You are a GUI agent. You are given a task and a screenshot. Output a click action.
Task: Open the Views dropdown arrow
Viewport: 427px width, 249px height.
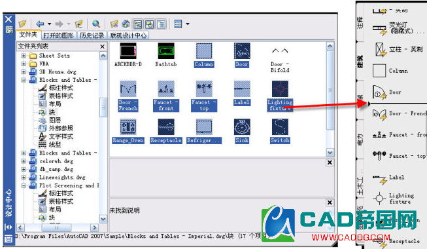click(188, 24)
